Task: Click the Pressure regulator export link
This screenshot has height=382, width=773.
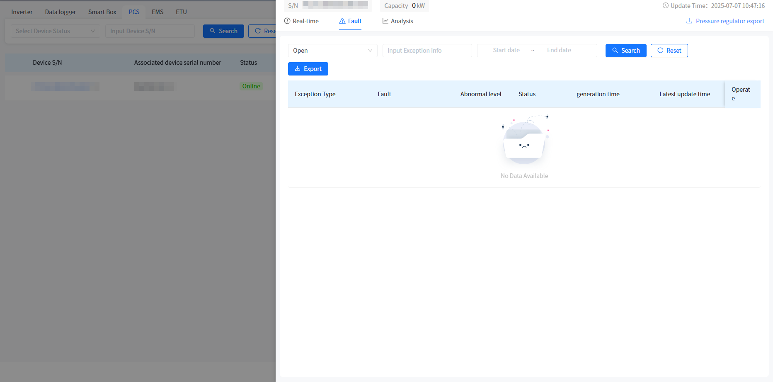Action: point(729,21)
